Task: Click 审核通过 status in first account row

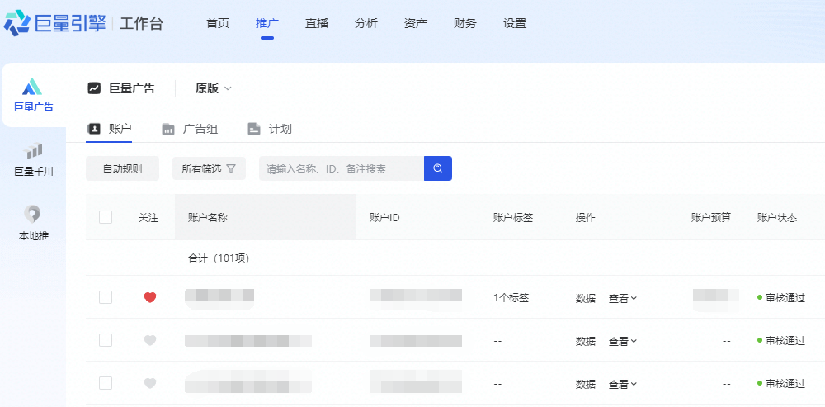Action: 781,298
